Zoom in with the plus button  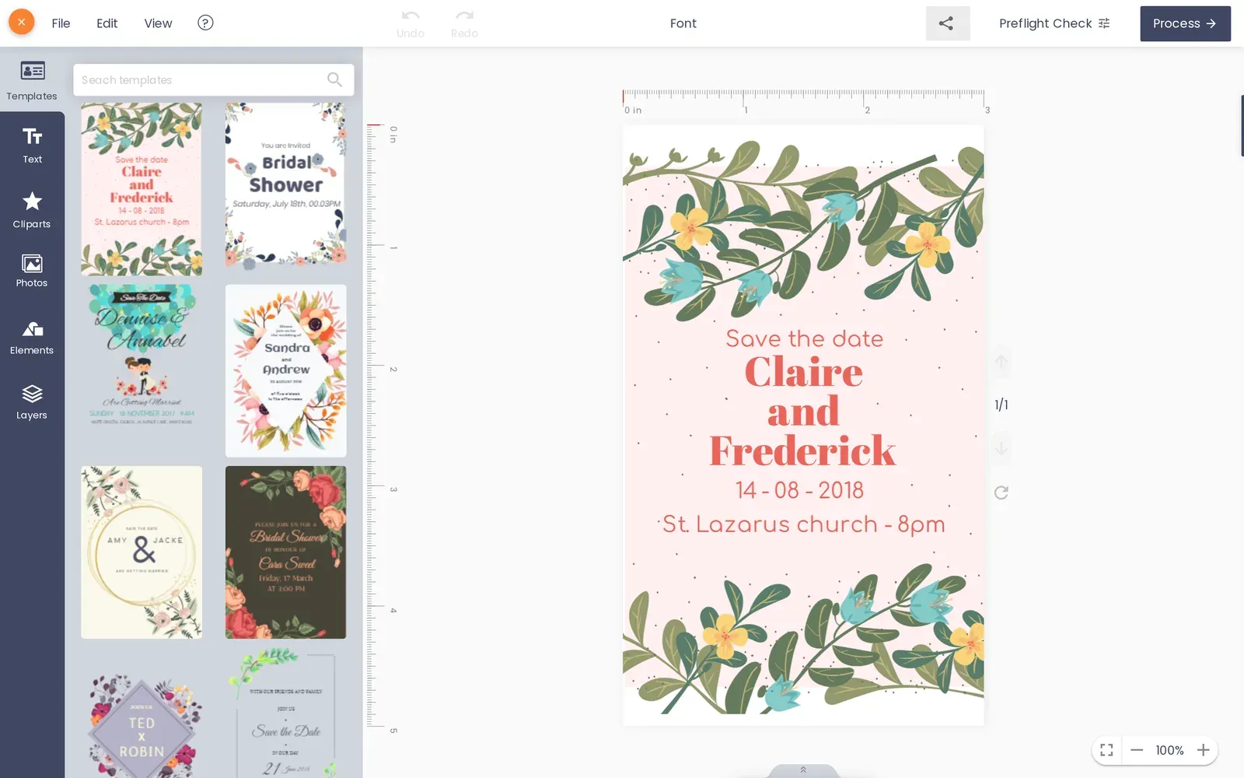click(x=1203, y=750)
